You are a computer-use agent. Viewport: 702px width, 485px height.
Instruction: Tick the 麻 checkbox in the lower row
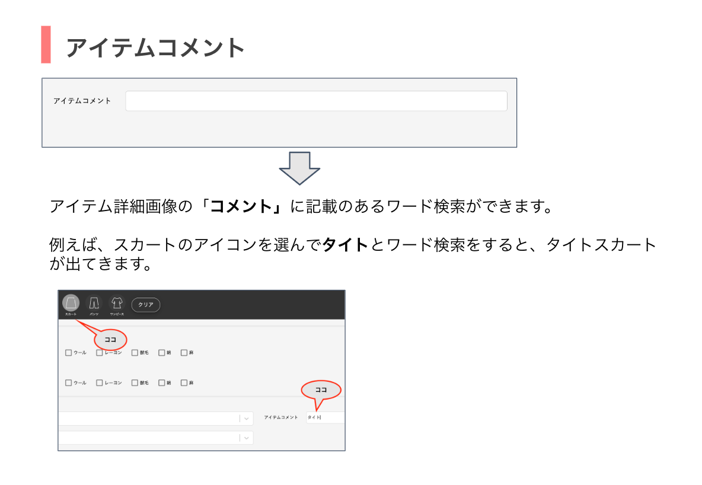pos(184,383)
